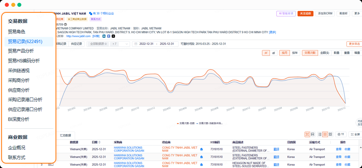Open the 全部数据源 dropdown
Viewport: 362px width, 168px height.
(x=98, y=44)
